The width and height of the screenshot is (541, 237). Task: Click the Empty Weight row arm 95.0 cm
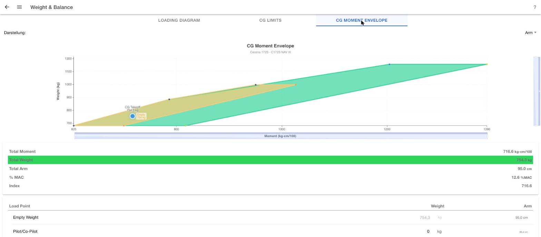(521, 218)
